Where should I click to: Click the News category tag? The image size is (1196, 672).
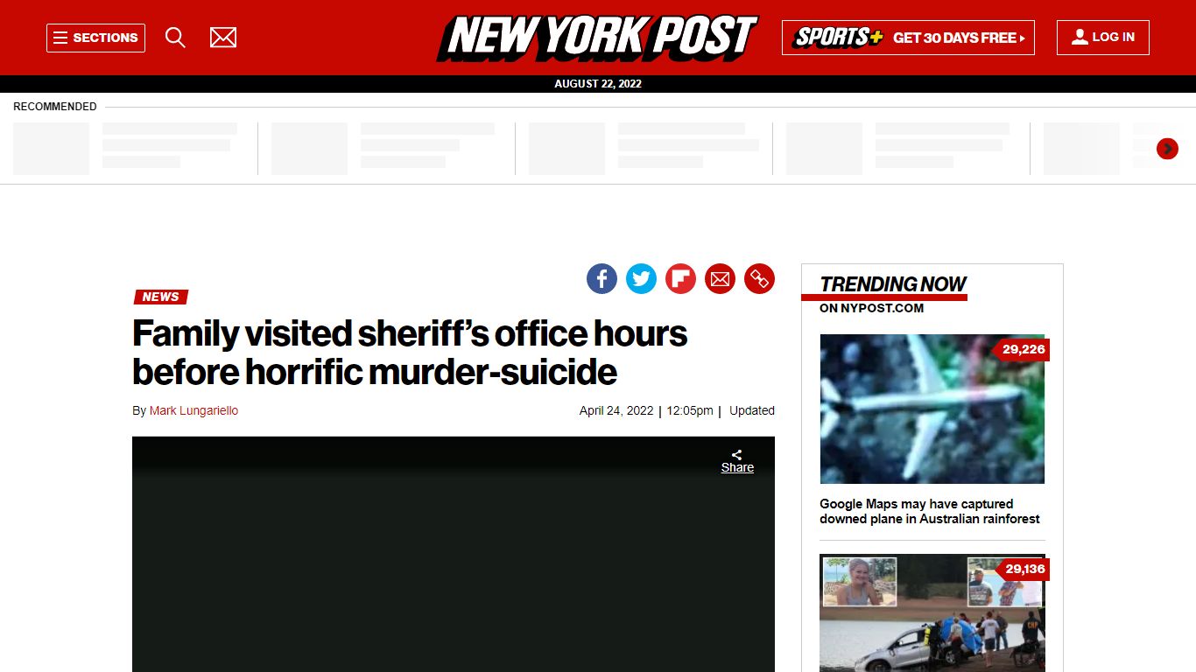[161, 297]
